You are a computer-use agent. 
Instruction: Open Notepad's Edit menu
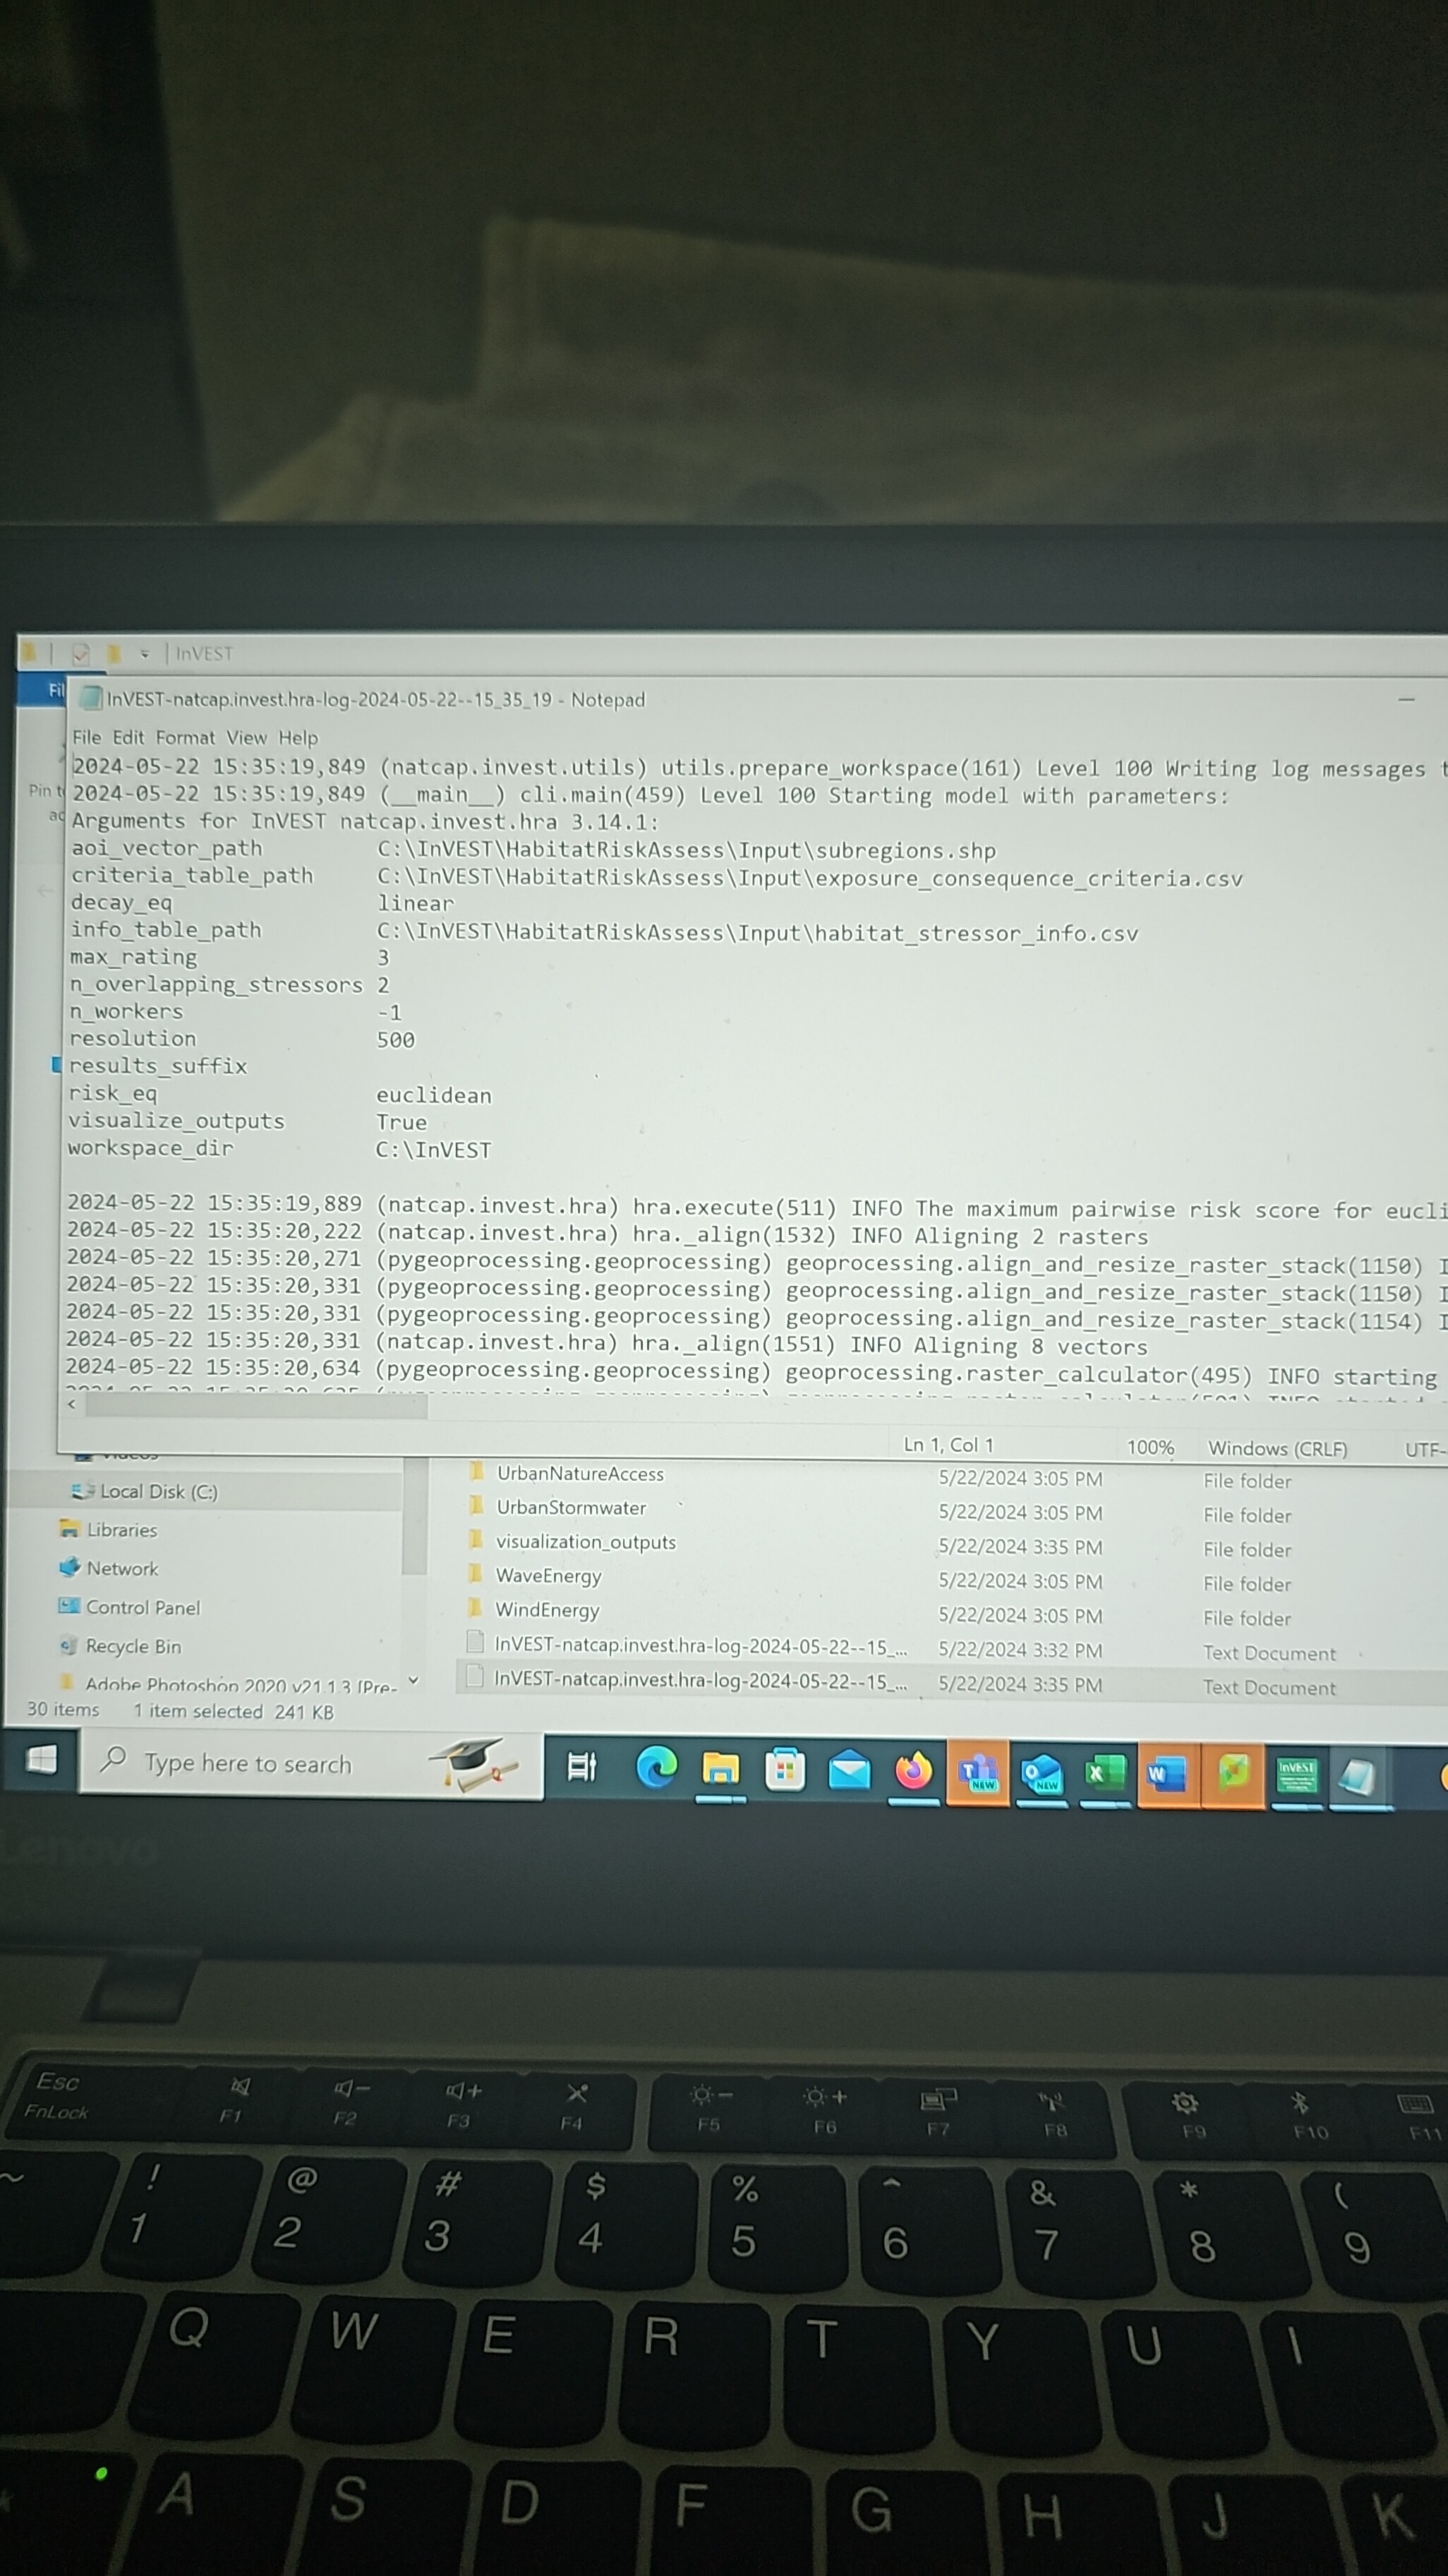click(x=128, y=737)
